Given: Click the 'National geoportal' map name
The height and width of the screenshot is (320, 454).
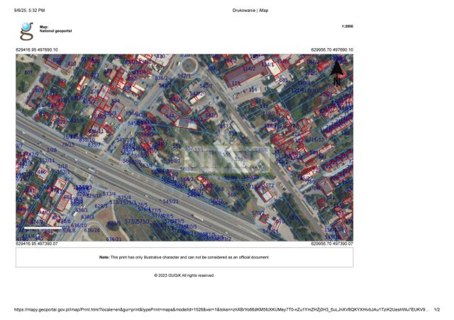Looking at the screenshot, I should pos(55,31).
